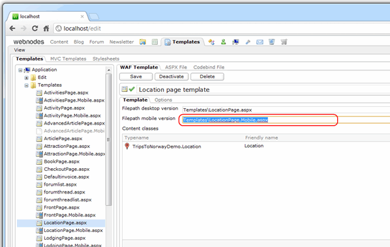Select forumthreadlist.aspx in the tree
390x247 pixels.
(68, 200)
